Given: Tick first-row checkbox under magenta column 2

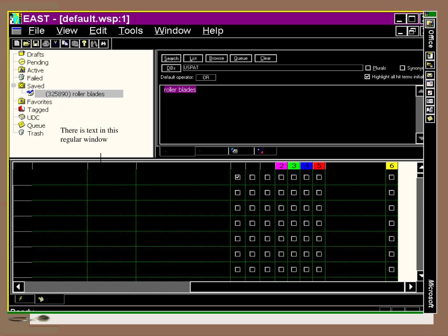Looking at the screenshot, I should pos(281,177).
